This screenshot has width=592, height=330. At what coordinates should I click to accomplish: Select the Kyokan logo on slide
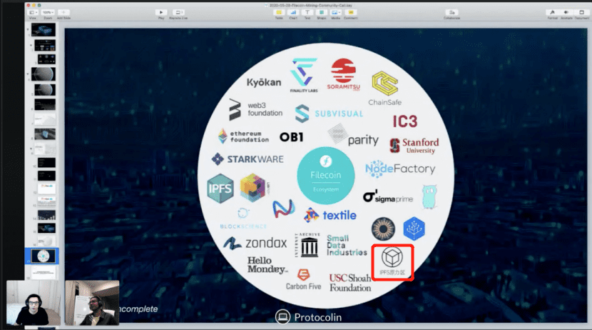(264, 82)
